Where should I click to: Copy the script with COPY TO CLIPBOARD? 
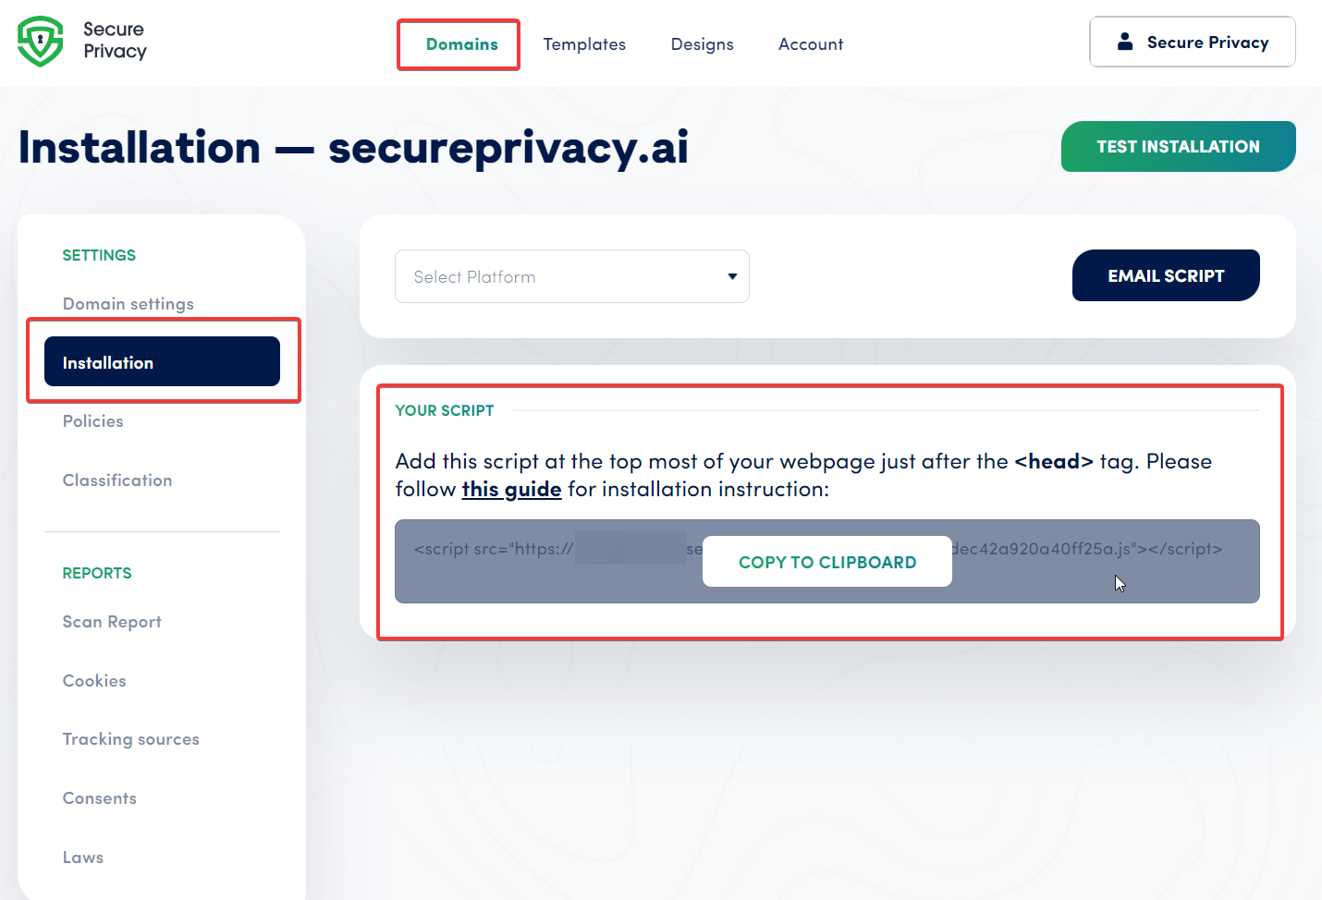[826, 562]
